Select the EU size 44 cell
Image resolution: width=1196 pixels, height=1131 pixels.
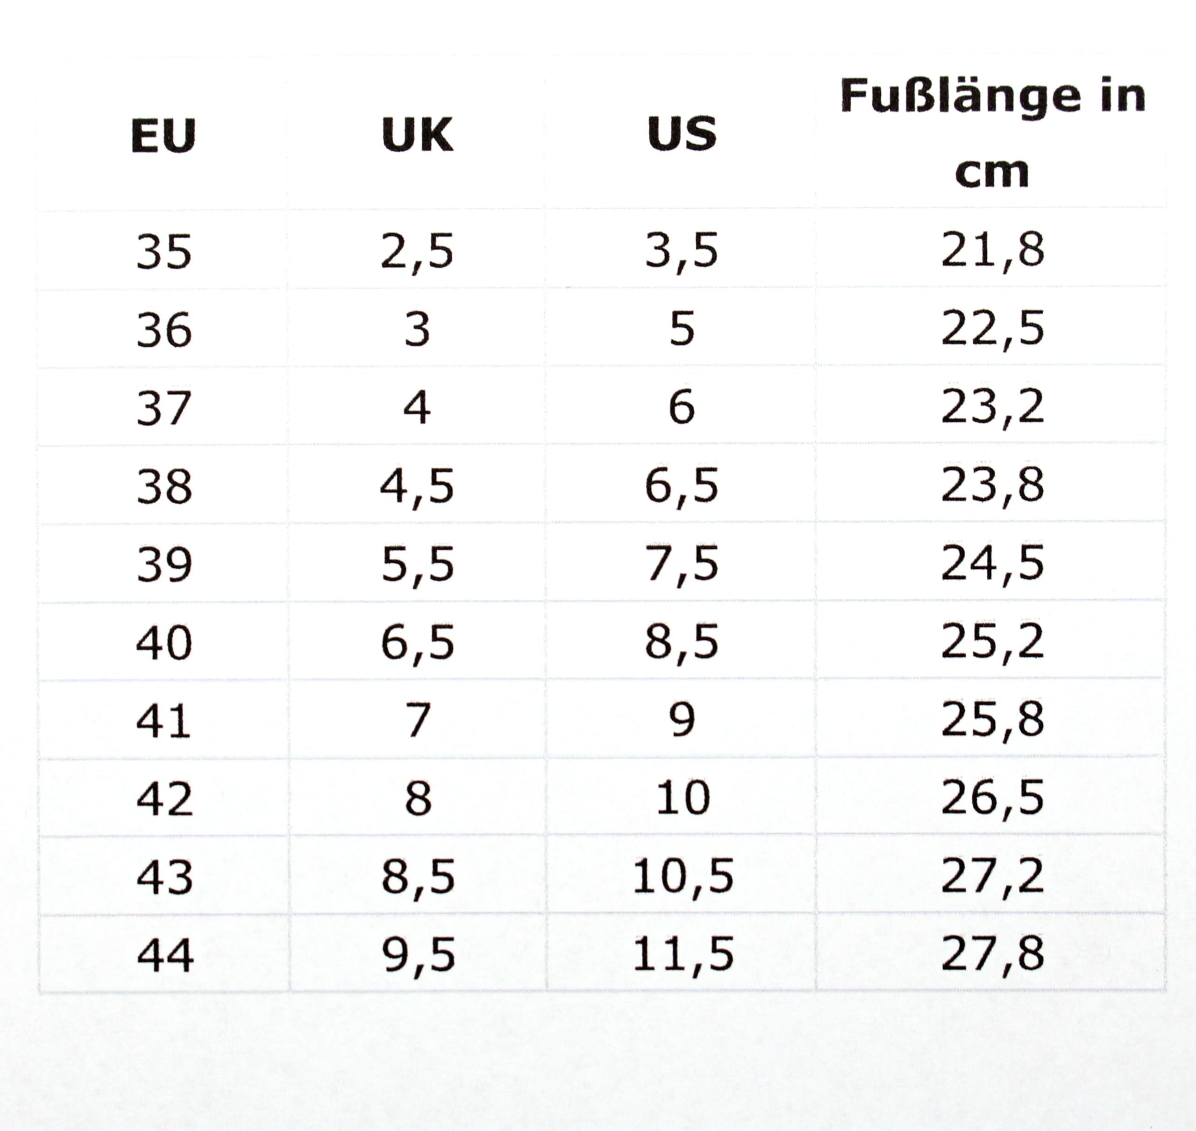pos(165,956)
